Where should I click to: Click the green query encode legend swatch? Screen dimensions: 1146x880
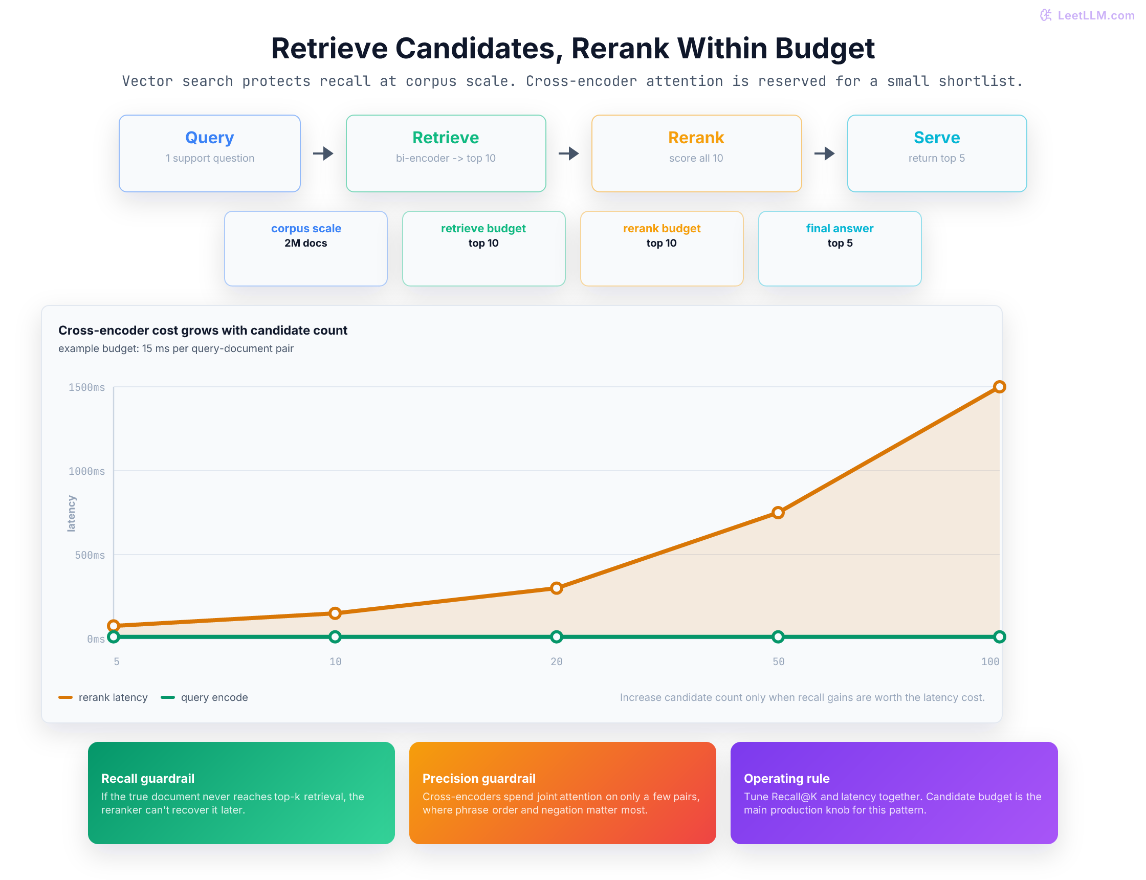coord(168,697)
